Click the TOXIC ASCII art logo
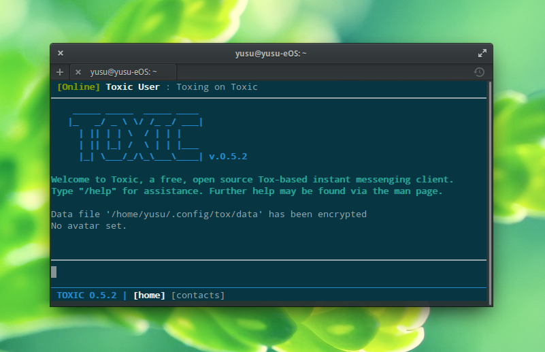Screen dimensions: 545x352 [136, 138]
